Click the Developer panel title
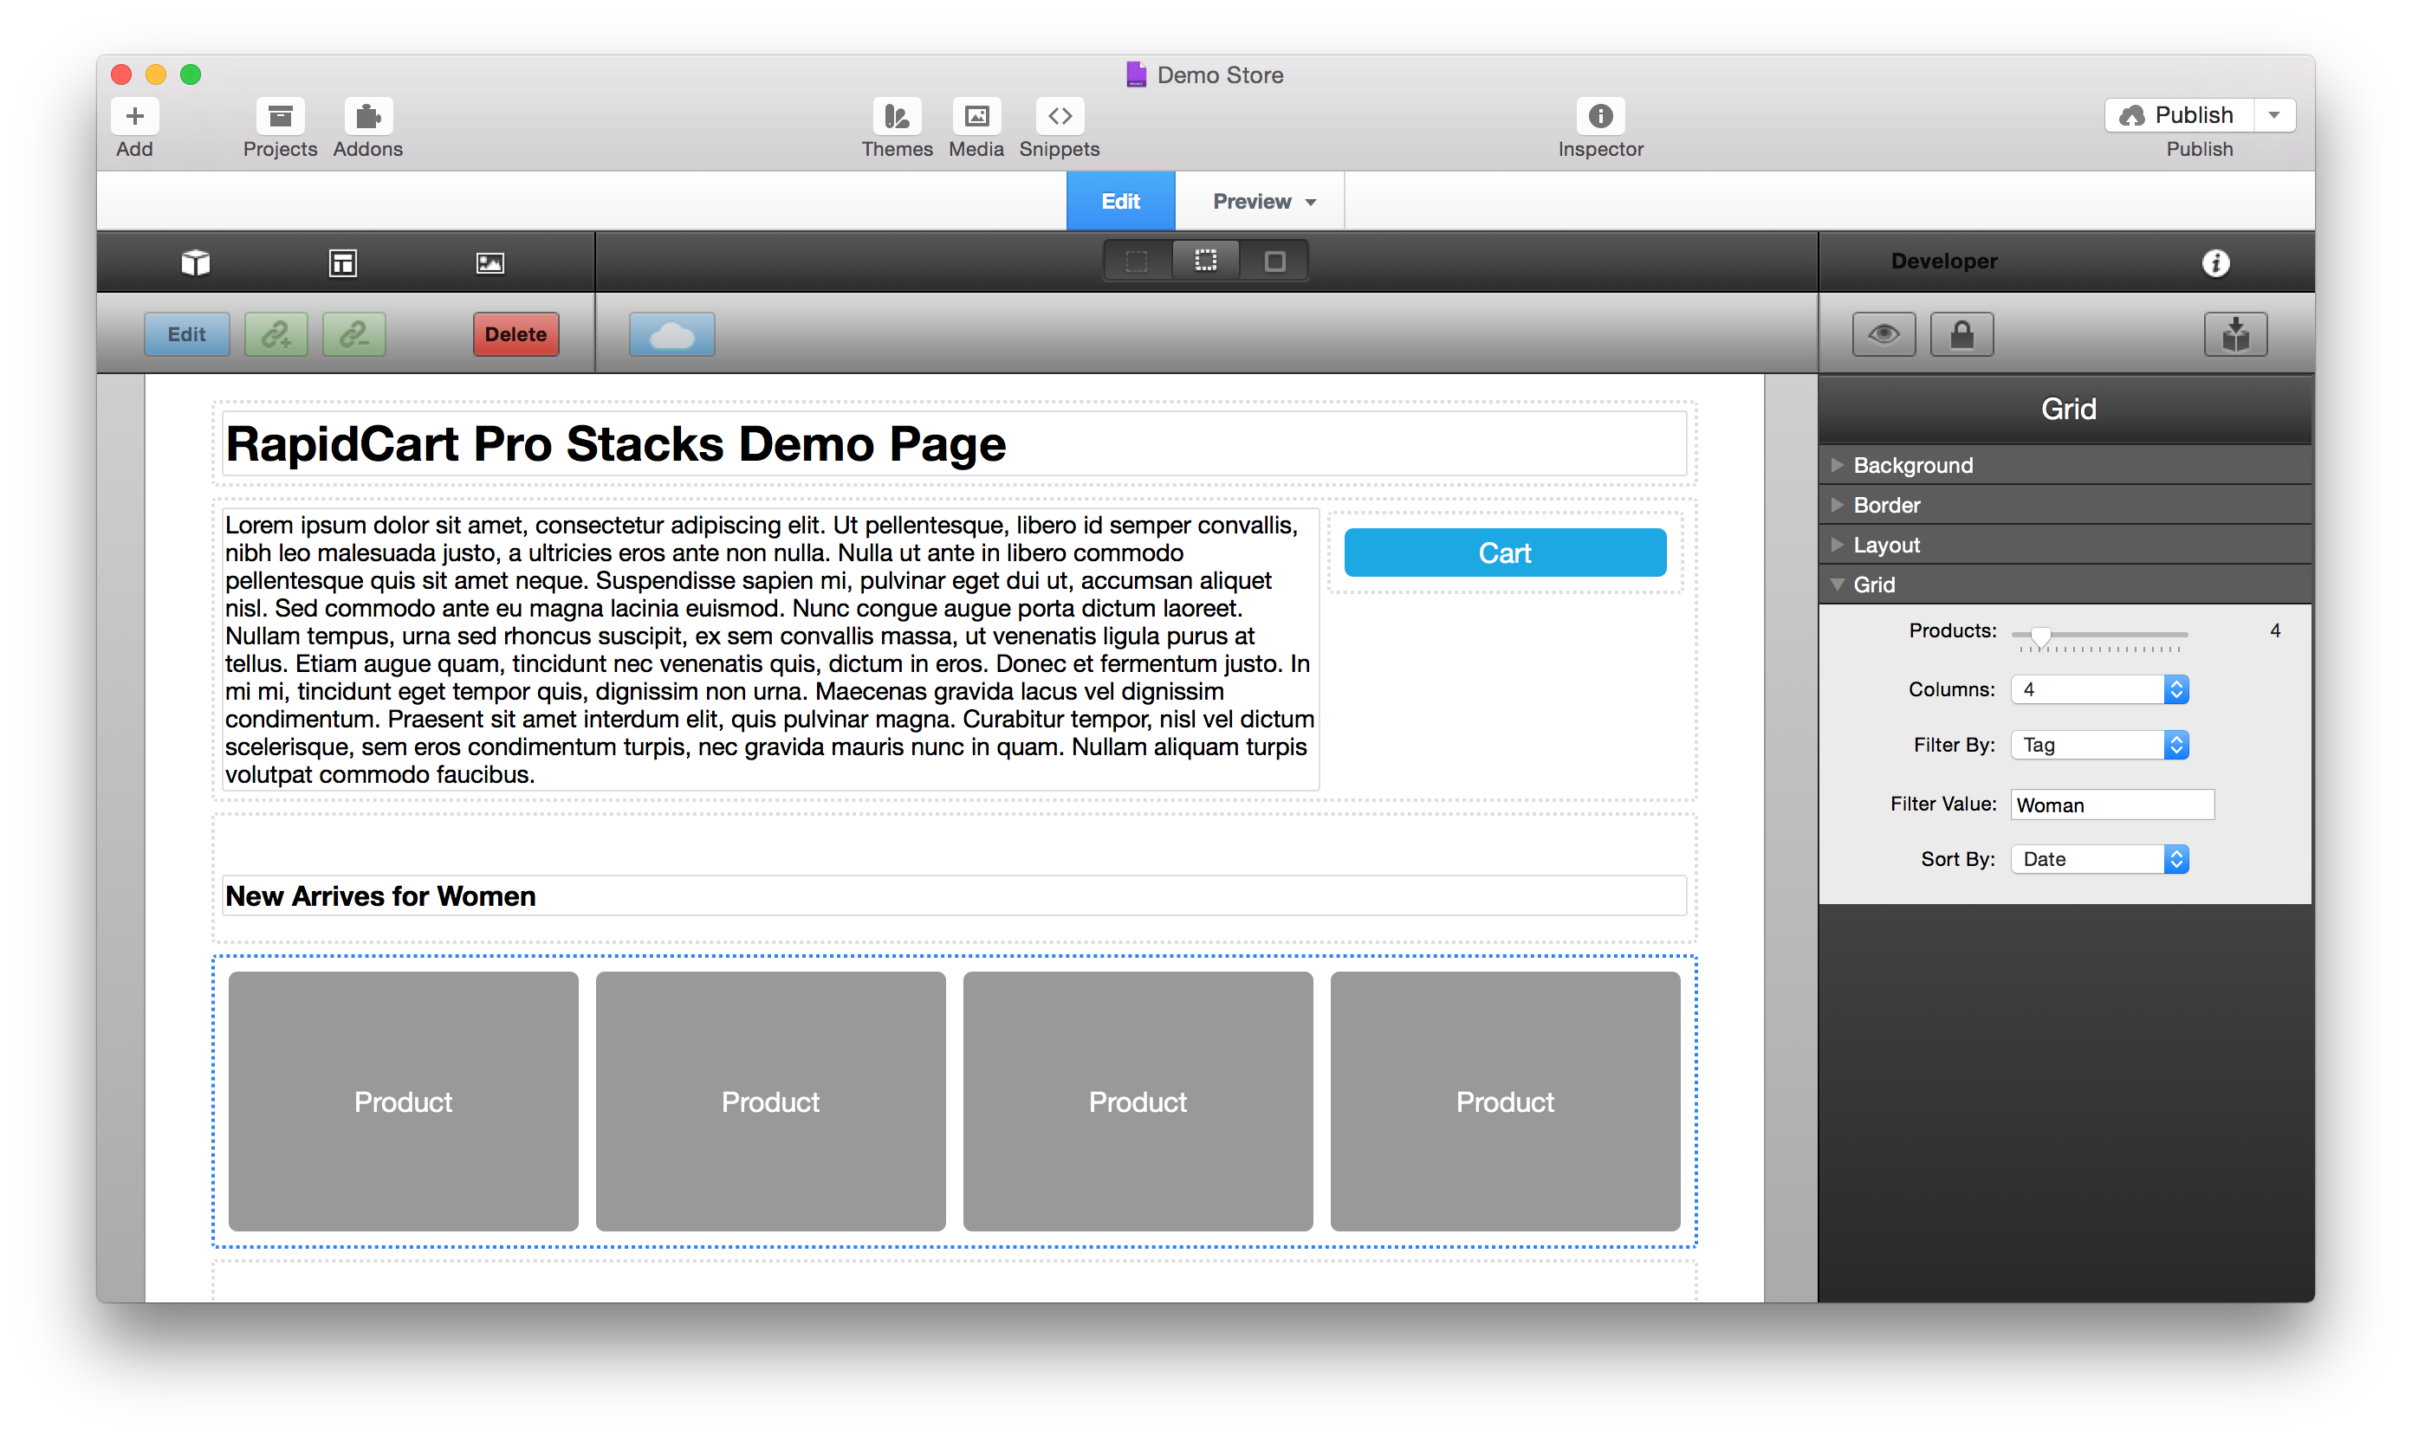Screen dimensions: 2412x1441 [x=1944, y=262]
